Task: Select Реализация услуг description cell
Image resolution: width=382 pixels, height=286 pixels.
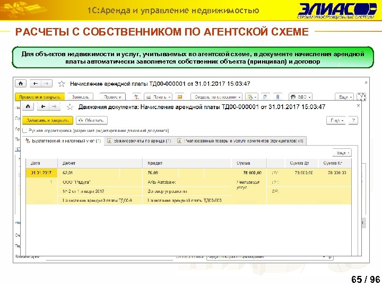Action: coord(248,185)
